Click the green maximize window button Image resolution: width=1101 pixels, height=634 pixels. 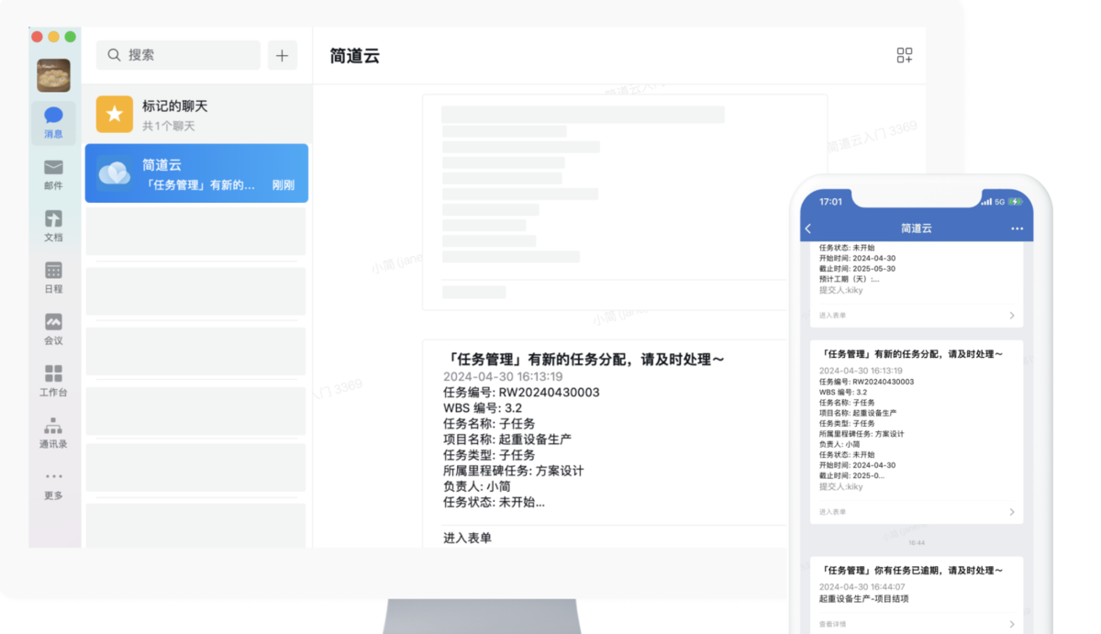tap(70, 37)
